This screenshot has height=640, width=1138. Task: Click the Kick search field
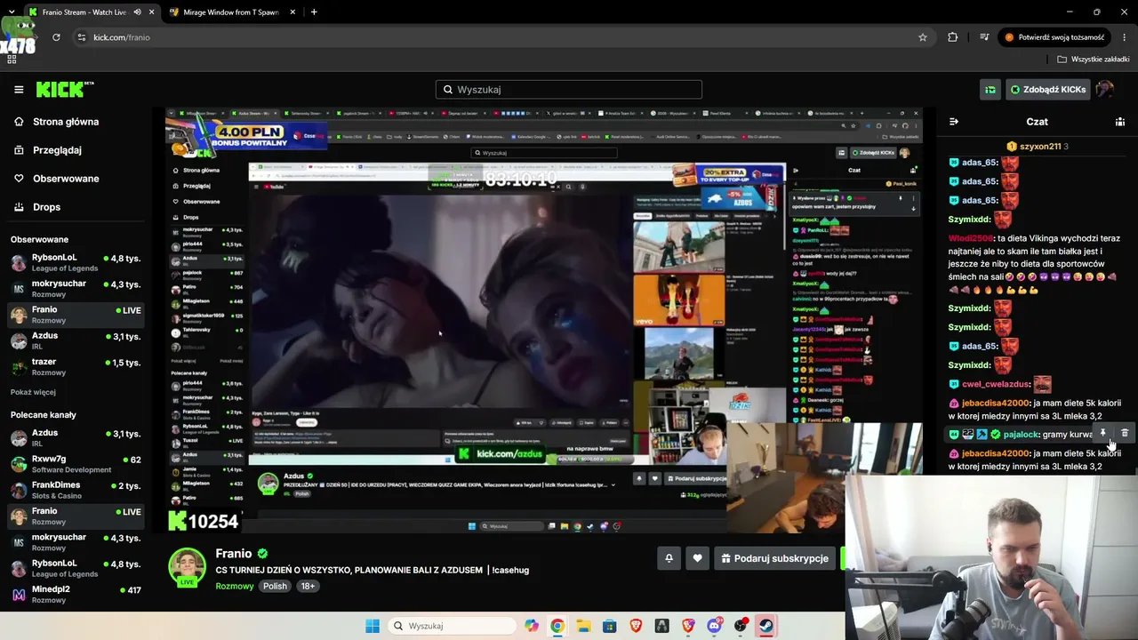(x=569, y=90)
